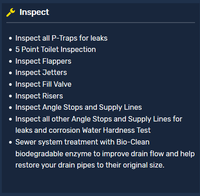Select the Inspect heading text
200x196 pixels.
(34, 12)
